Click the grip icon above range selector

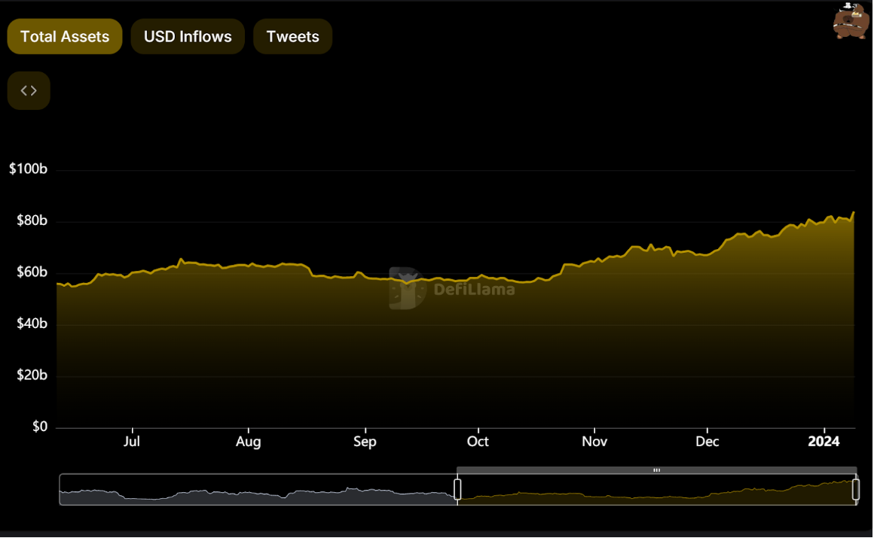click(656, 470)
